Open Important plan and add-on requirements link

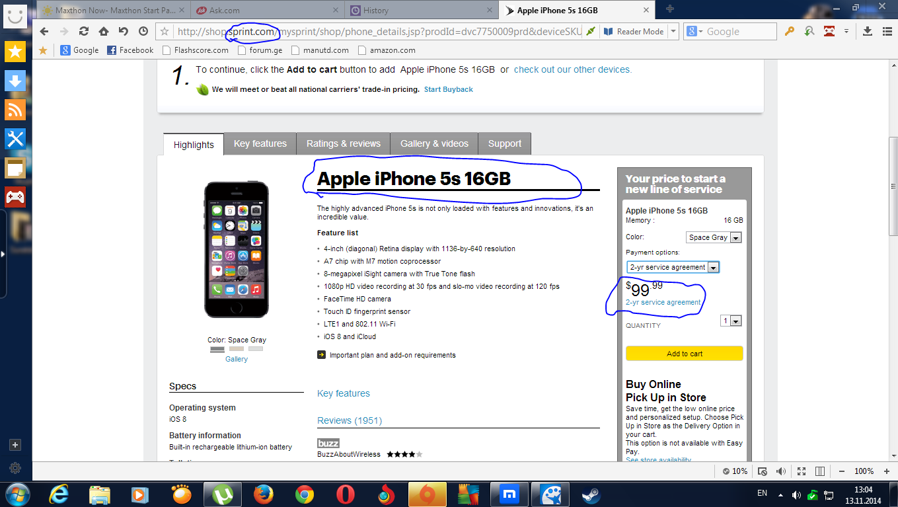pyautogui.click(x=393, y=355)
